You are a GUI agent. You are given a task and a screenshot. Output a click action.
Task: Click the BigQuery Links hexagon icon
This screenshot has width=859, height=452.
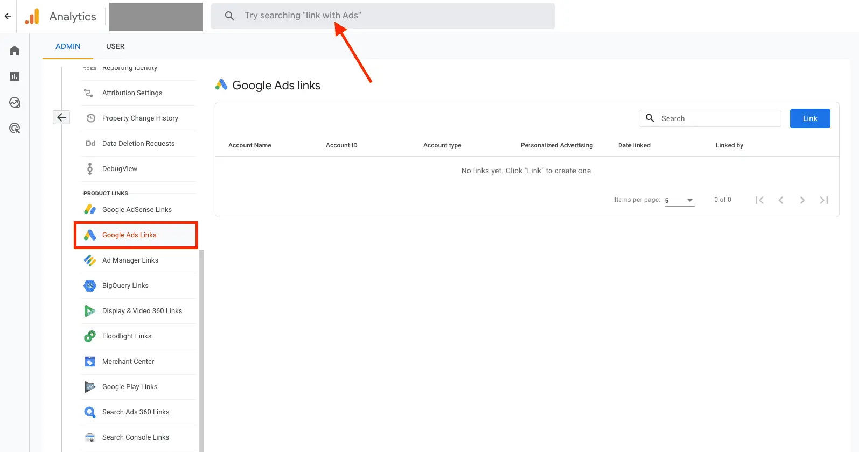pos(90,286)
